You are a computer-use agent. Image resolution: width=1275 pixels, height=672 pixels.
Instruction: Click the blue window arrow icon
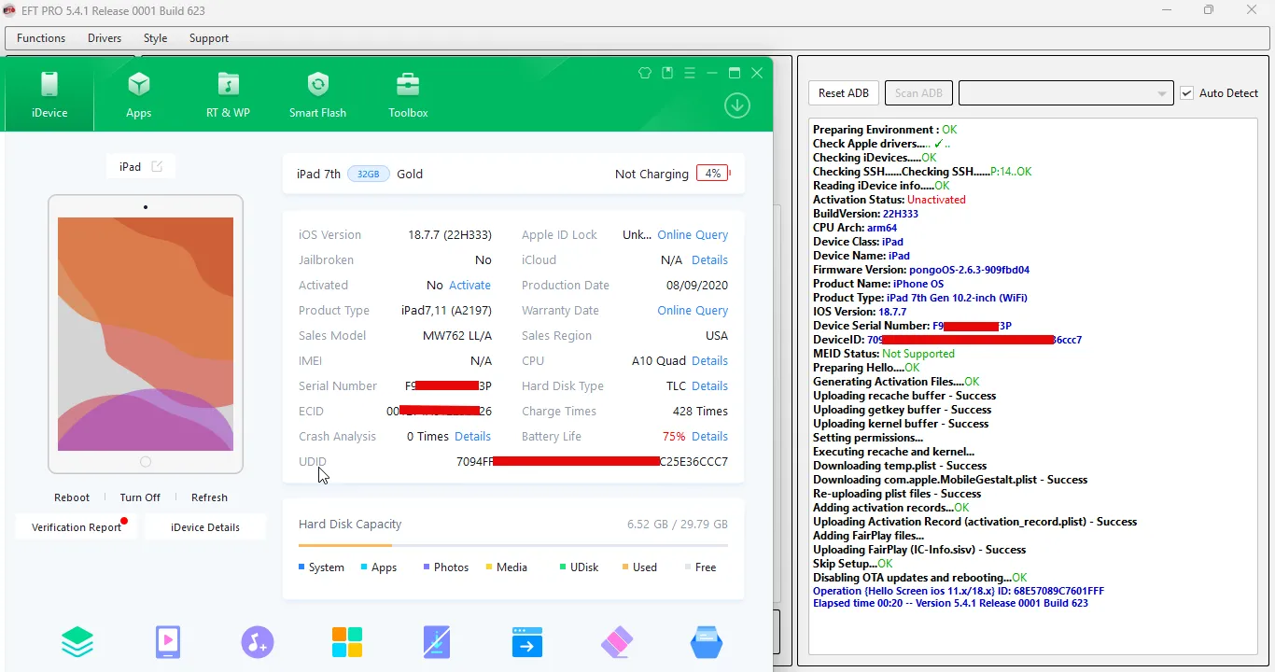[x=526, y=642]
